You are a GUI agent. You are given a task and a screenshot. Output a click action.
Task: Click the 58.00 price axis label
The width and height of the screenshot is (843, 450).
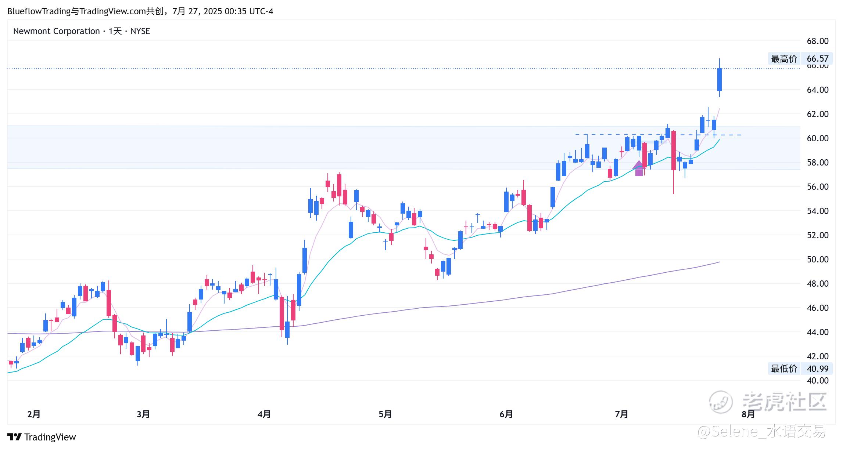coord(818,163)
